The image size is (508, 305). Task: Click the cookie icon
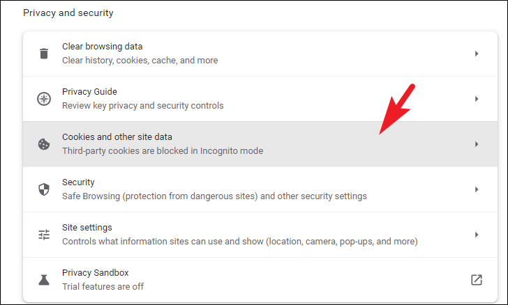(x=44, y=144)
